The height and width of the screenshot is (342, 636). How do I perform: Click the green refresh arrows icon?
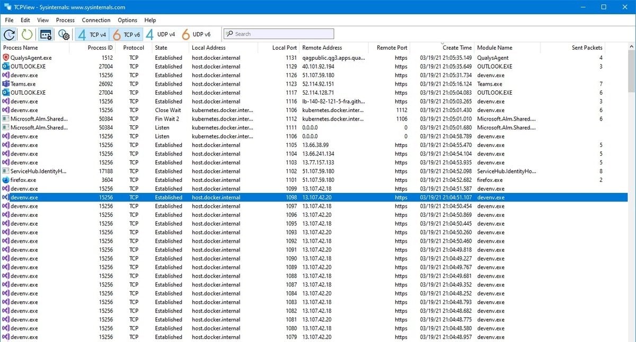(x=27, y=34)
